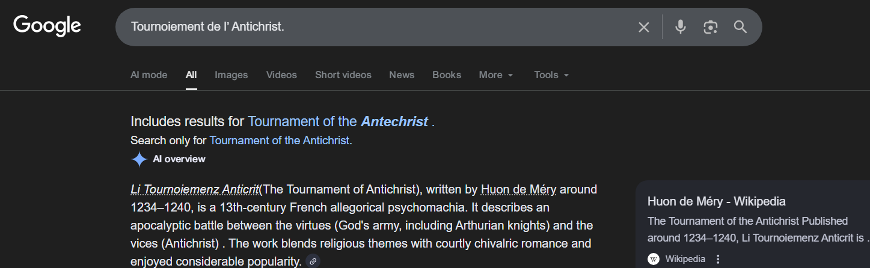This screenshot has height=268, width=870.
Task: Switch to the AI mode tab
Action: pos(149,75)
